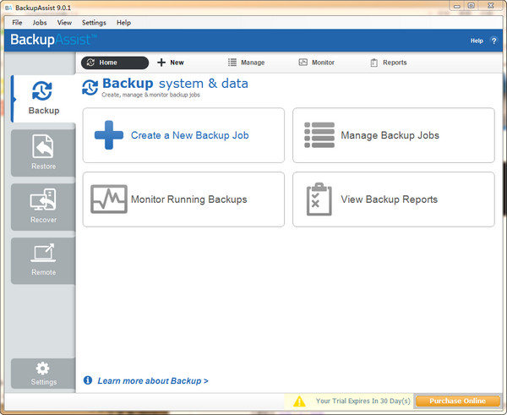Click the Create, manage & monitor backup jobs subtitle
Screen dimensions: 507x415
[150, 95]
